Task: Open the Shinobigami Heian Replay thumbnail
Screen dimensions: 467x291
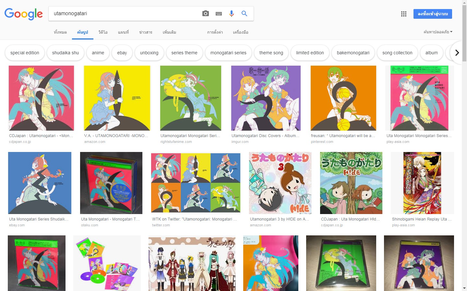Action: pyautogui.click(x=422, y=183)
